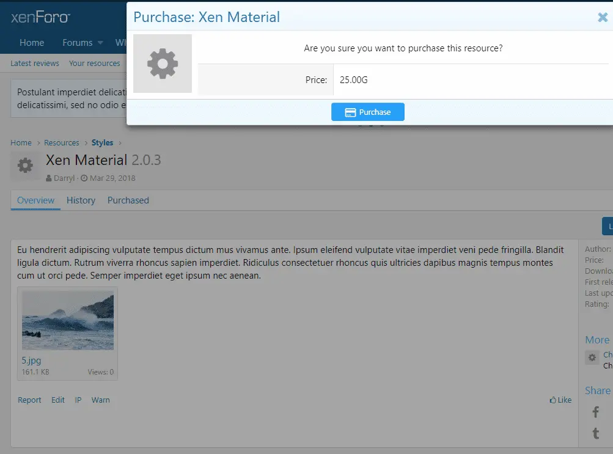Open the Forums navigation tab
The height and width of the screenshot is (454, 613).
click(78, 43)
